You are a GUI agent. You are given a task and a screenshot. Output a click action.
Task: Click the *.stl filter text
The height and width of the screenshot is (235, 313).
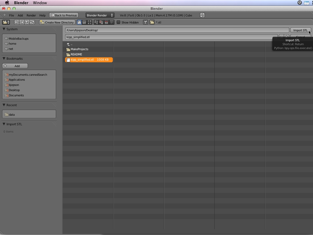[x=159, y=22]
